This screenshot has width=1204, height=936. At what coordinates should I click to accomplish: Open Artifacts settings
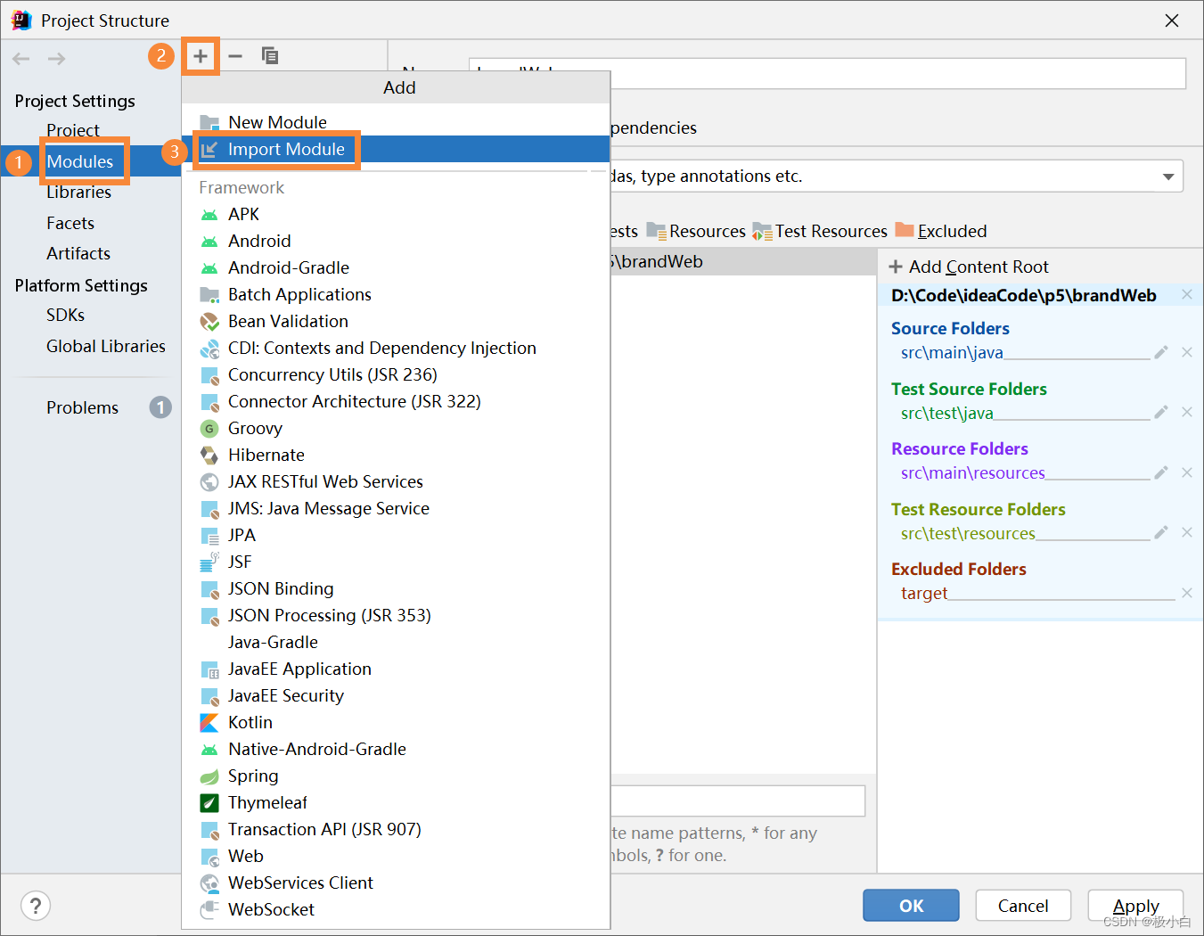pyautogui.click(x=78, y=253)
